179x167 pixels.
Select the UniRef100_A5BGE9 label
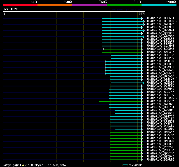click(161, 83)
